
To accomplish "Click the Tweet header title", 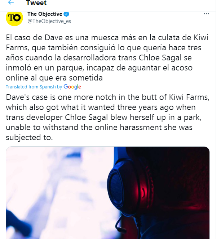I will click(36, 3).
